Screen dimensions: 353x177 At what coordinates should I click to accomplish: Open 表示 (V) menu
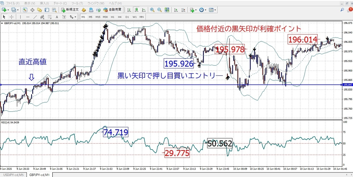29,3
